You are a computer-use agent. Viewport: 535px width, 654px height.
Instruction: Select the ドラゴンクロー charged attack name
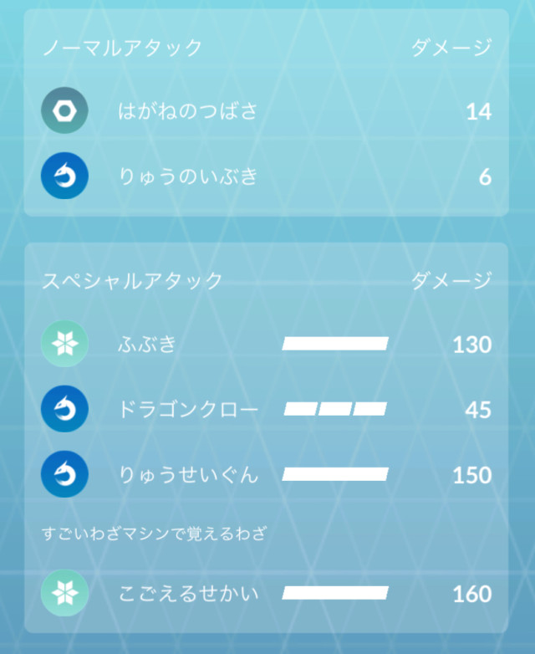188,409
